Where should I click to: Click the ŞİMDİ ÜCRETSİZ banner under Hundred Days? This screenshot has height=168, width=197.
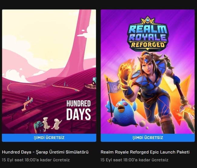pos(49,138)
